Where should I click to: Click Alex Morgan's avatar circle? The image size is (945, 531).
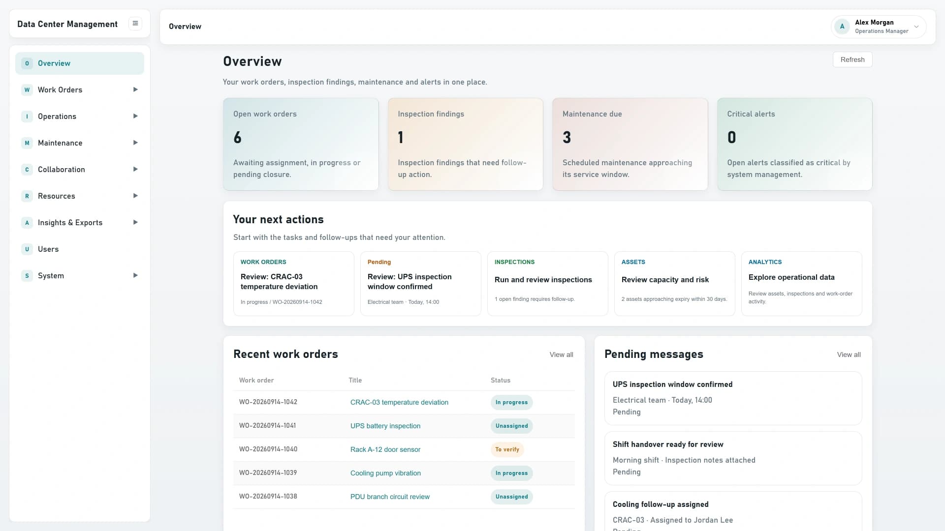coord(842,27)
